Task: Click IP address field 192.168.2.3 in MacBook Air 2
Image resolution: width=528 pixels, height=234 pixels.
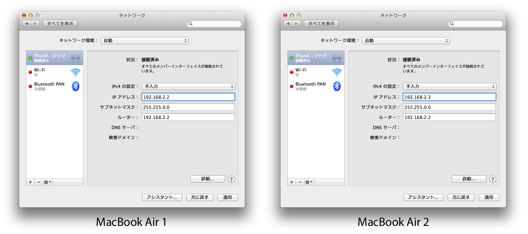Action: pos(449,97)
